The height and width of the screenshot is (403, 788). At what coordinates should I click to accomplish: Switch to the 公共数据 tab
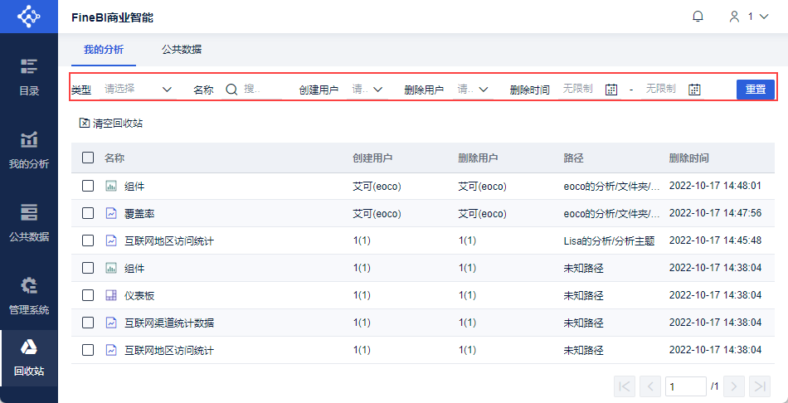(181, 49)
